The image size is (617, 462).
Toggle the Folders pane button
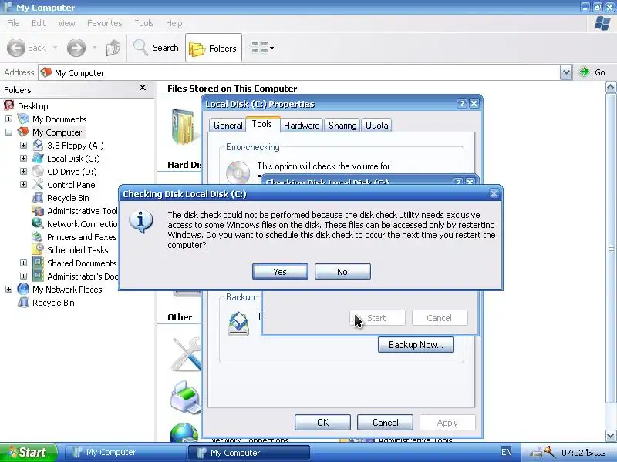pos(214,48)
